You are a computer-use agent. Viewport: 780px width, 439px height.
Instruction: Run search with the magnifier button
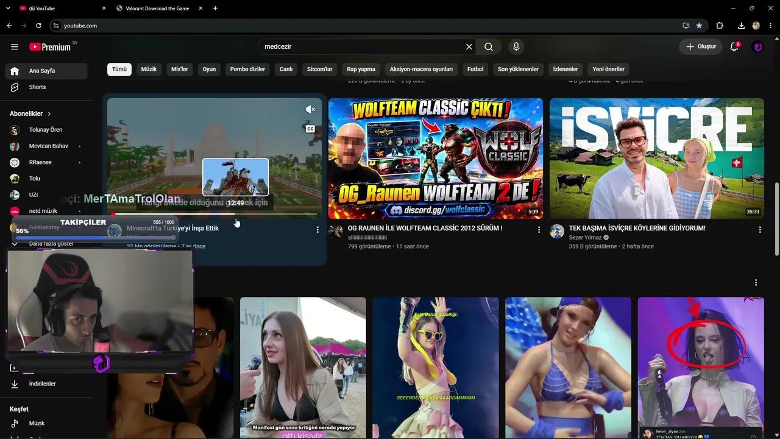click(489, 47)
